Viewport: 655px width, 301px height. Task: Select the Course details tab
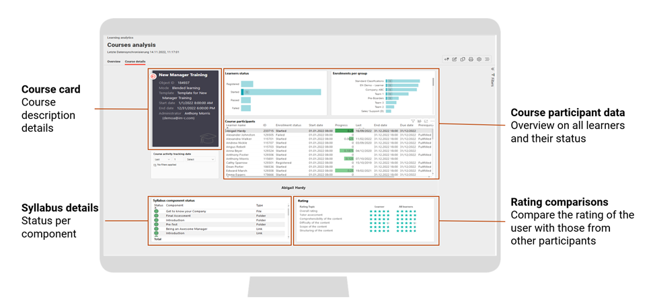click(x=135, y=62)
